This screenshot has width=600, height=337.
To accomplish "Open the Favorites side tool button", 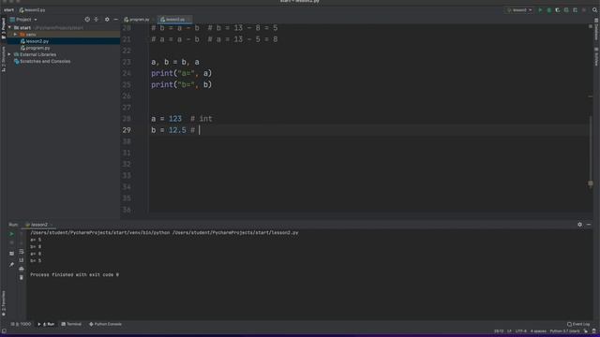I will 4,303.
